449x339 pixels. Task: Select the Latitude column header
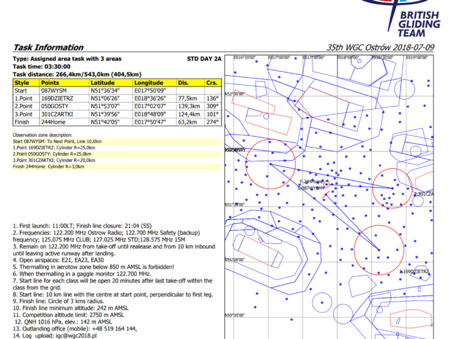point(103,82)
